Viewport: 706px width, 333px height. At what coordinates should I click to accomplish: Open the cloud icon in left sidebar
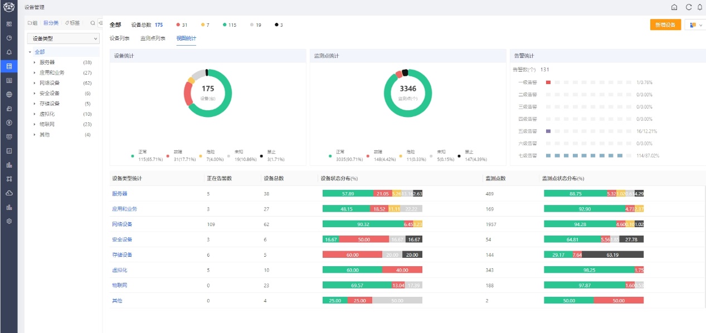9,193
